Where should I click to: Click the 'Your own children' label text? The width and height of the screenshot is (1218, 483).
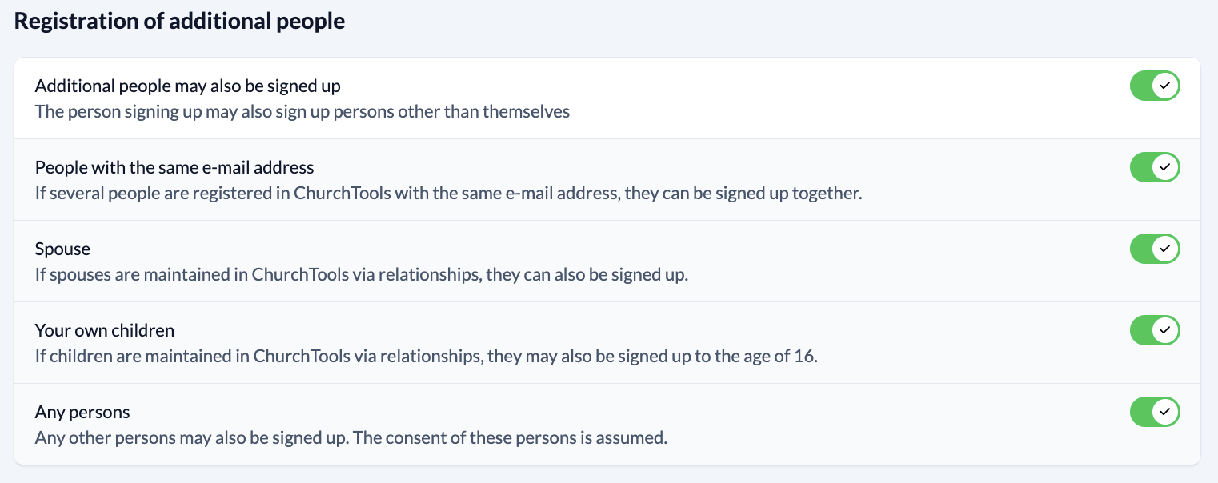point(104,330)
